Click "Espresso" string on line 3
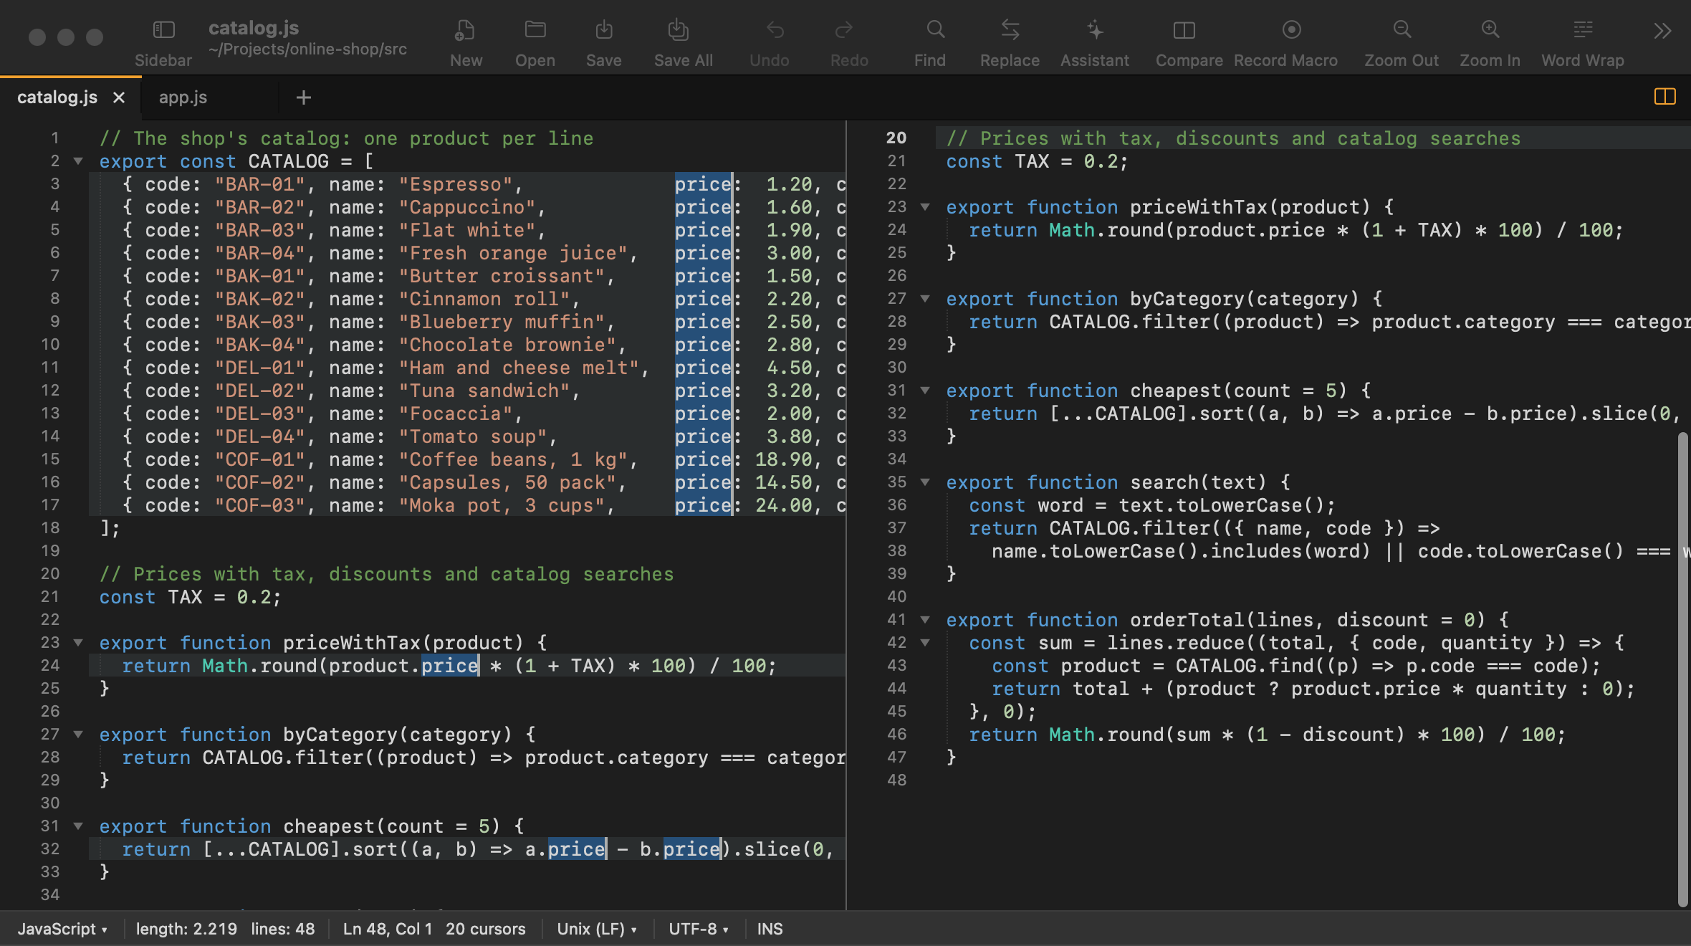The height and width of the screenshot is (946, 1691). (455, 184)
